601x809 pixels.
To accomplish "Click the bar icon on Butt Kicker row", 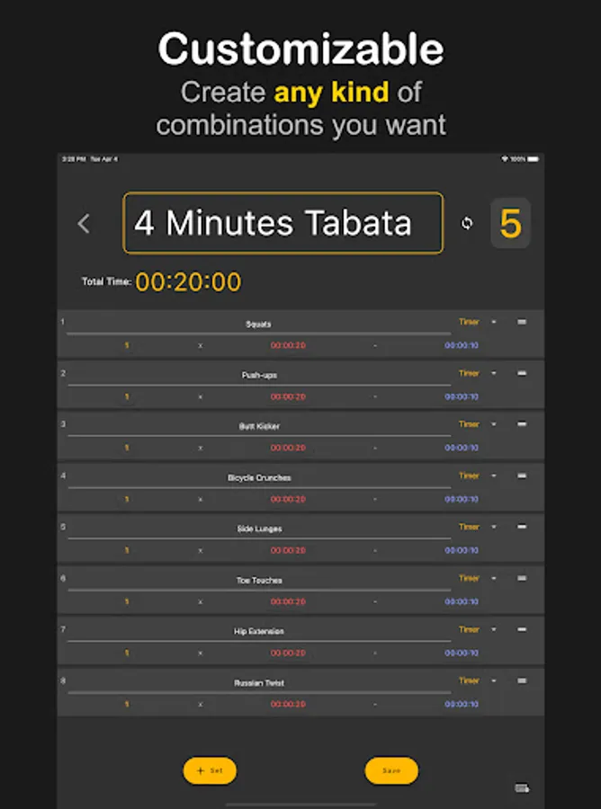I will point(522,424).
